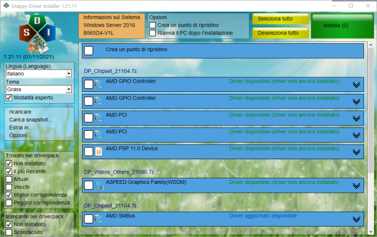Enable the Sconosciuto filter

pos(9,232)
